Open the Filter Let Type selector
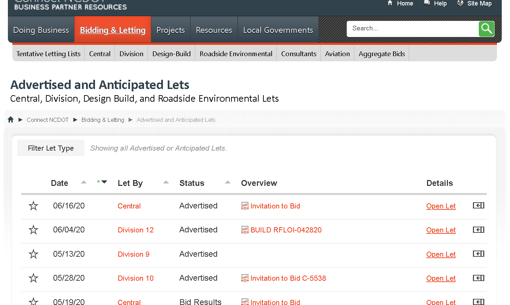The width and height of the screenshot is (510, 305). (51, 148)
